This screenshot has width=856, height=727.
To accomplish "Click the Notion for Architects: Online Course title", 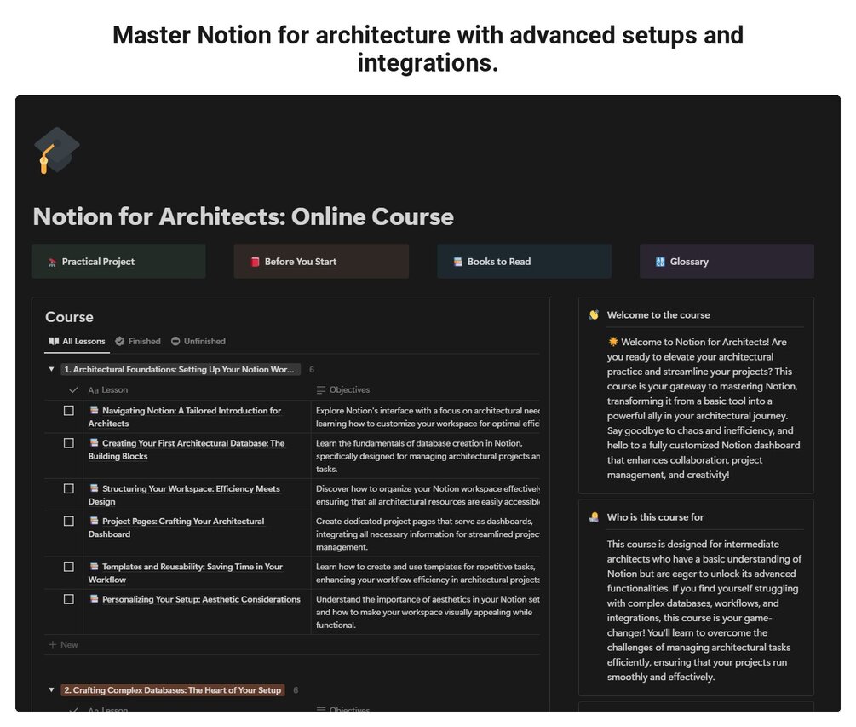I will click(244, 216).
